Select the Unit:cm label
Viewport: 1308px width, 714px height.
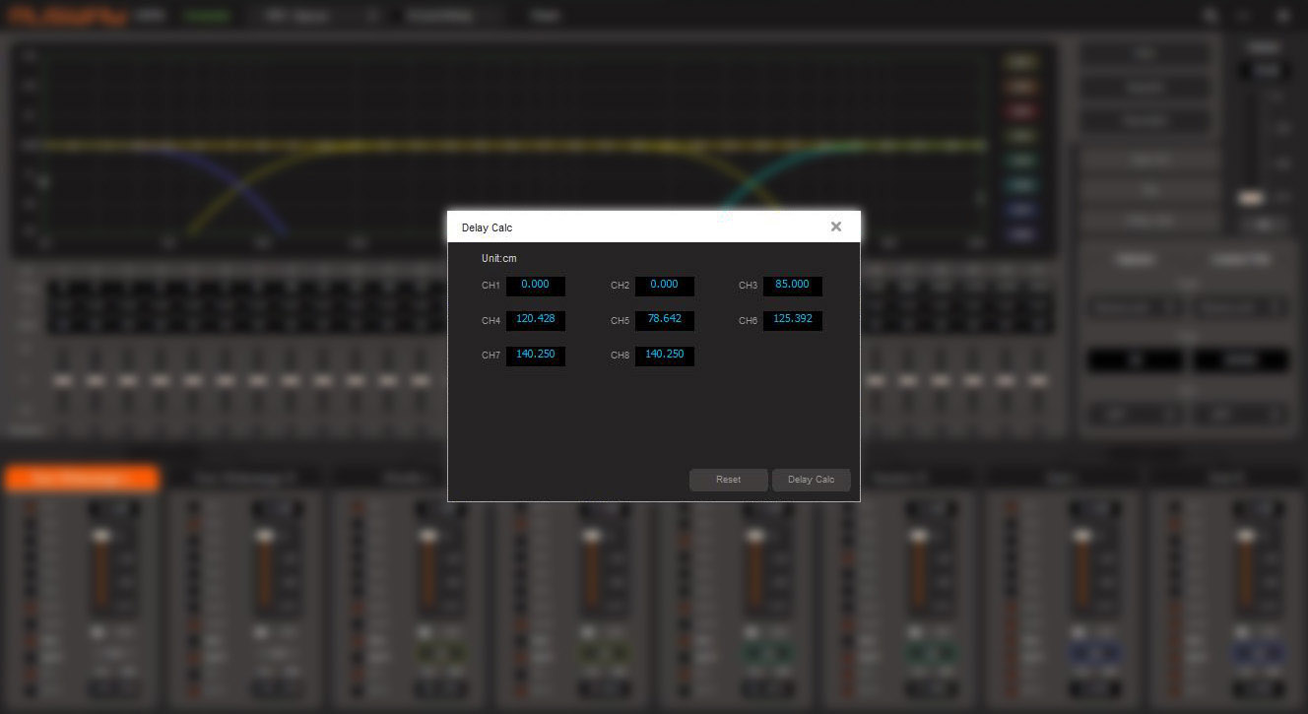tap(499, 258)
